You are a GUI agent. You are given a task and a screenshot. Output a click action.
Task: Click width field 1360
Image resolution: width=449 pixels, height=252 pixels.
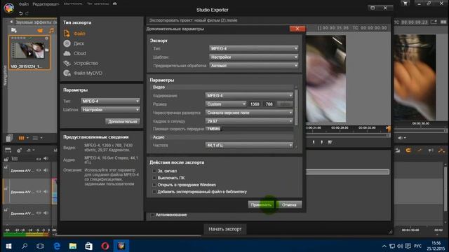point(255,104)
